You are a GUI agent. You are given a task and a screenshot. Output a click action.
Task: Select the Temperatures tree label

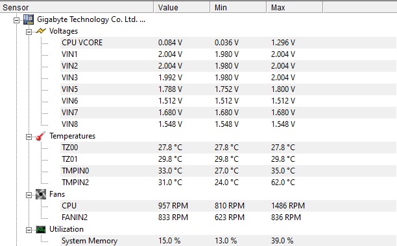pos(73,136)
